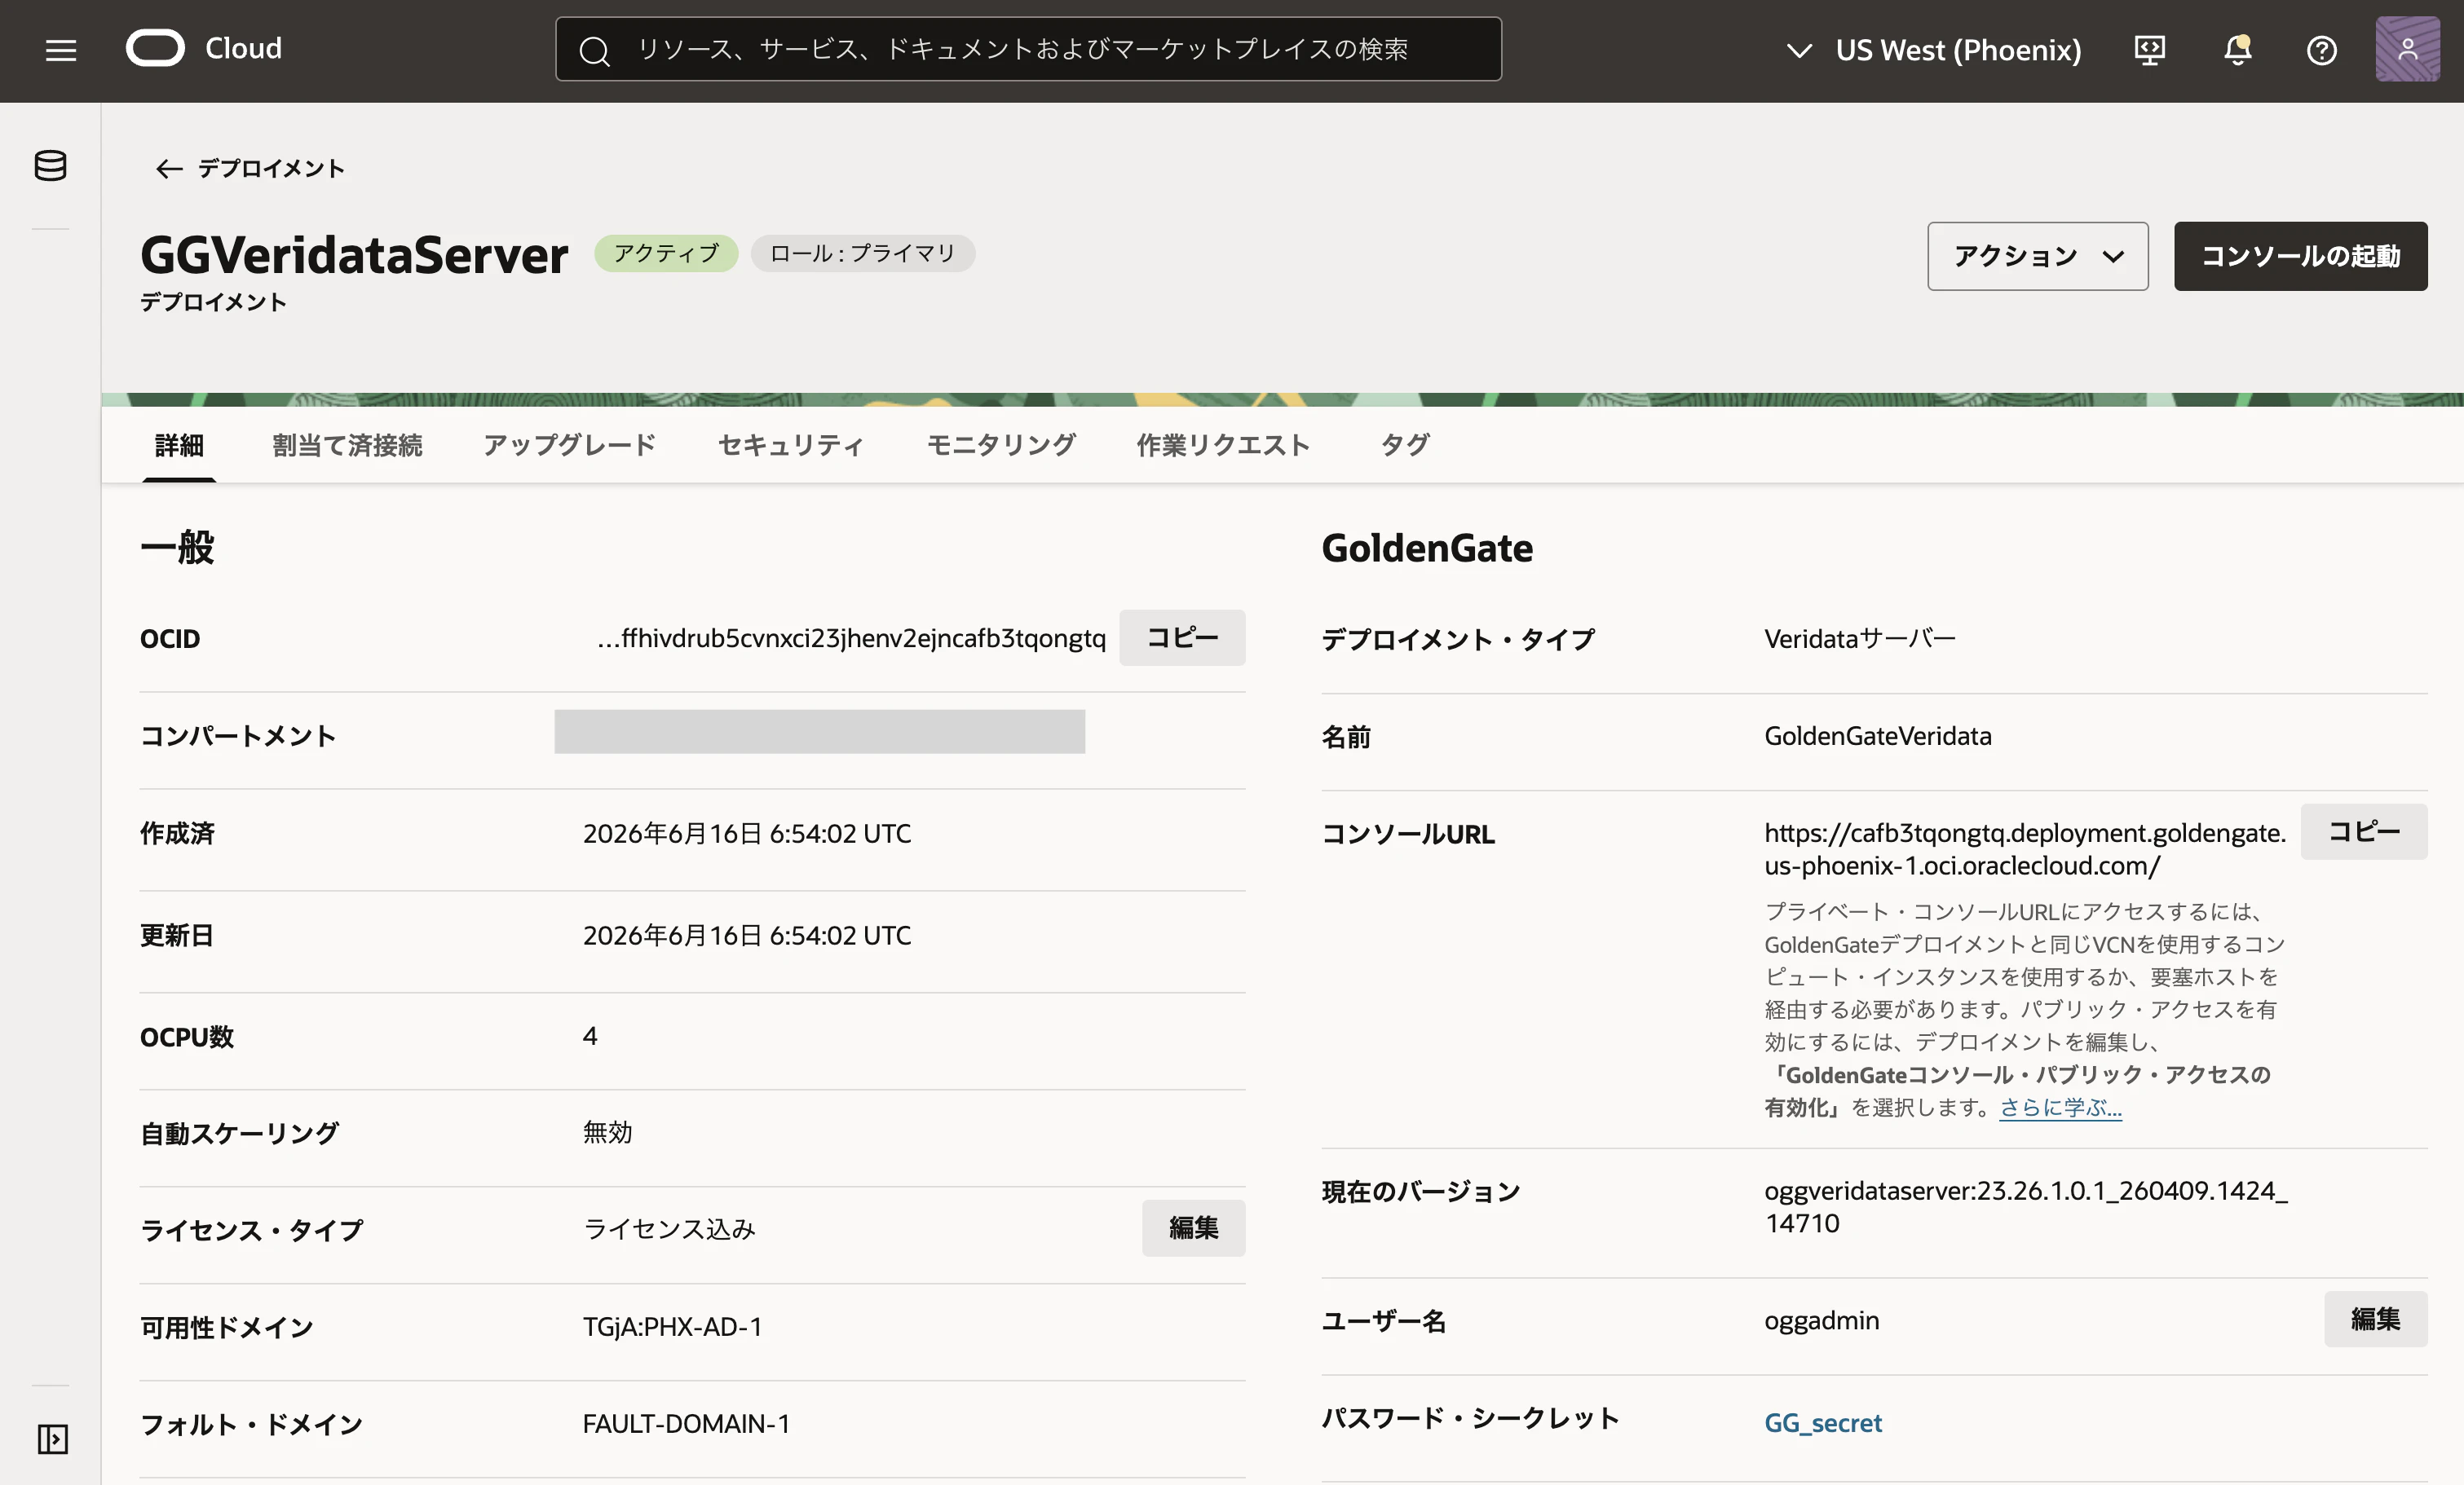The width and height of the screenshot is (2464, 1485).
Task: Click the アクティブ status badge
Action: point(666,253)
